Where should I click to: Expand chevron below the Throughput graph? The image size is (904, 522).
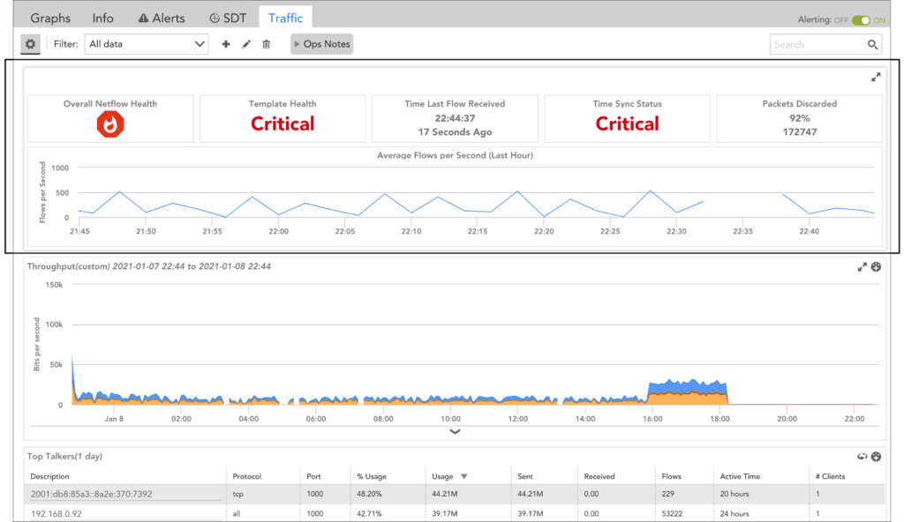pos(455,431)
